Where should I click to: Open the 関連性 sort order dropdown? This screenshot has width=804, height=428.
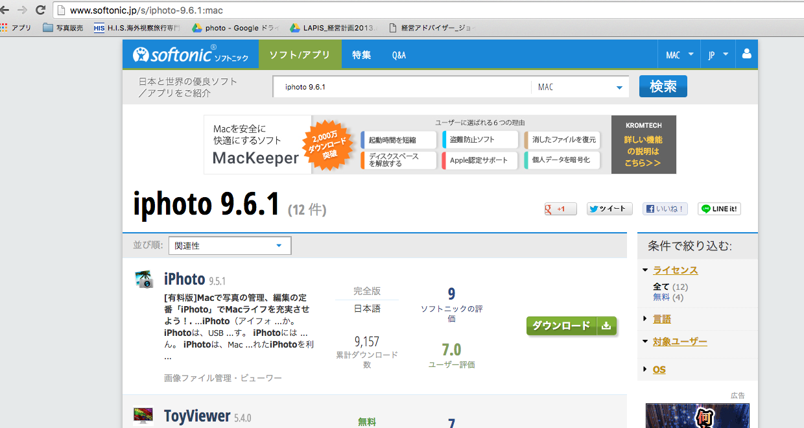click(230, 246)
